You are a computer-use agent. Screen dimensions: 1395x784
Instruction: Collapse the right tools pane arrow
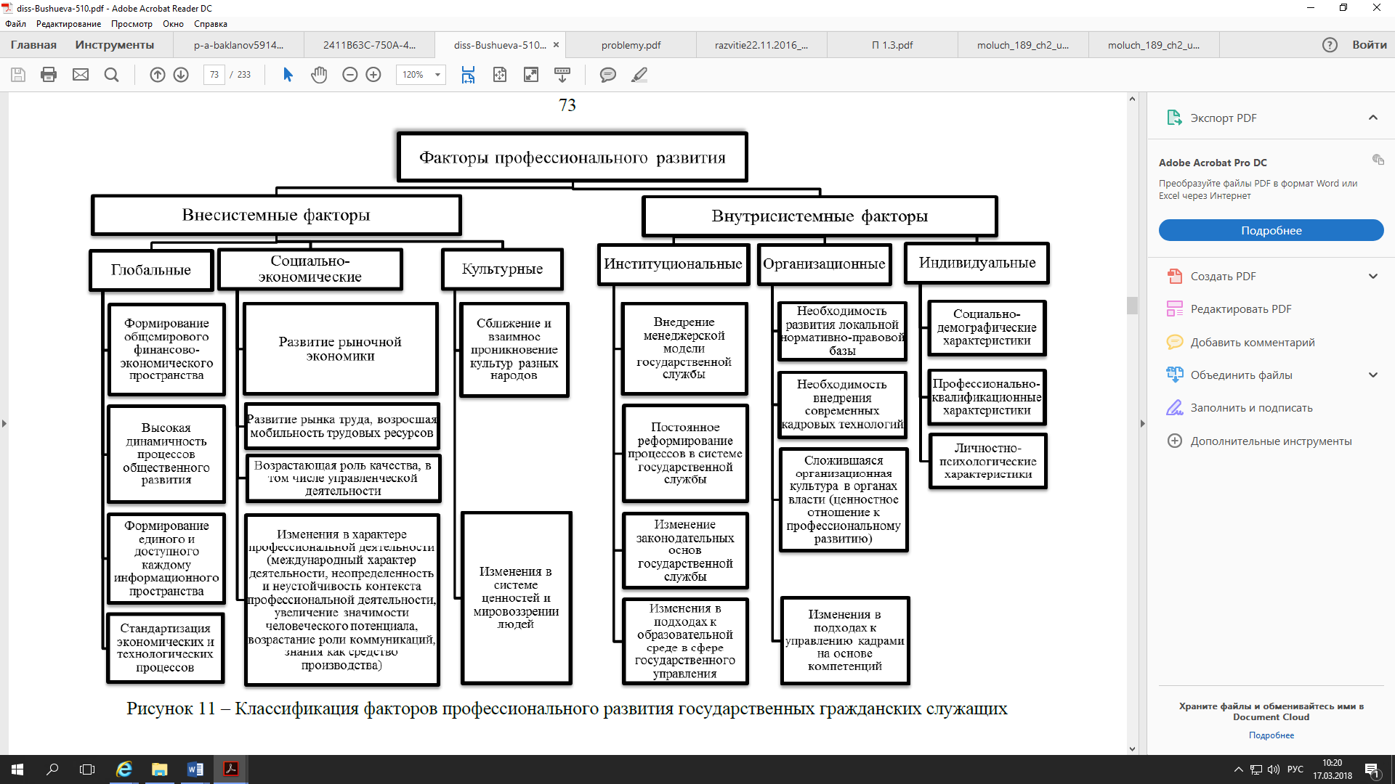[x=1141, y=423]
